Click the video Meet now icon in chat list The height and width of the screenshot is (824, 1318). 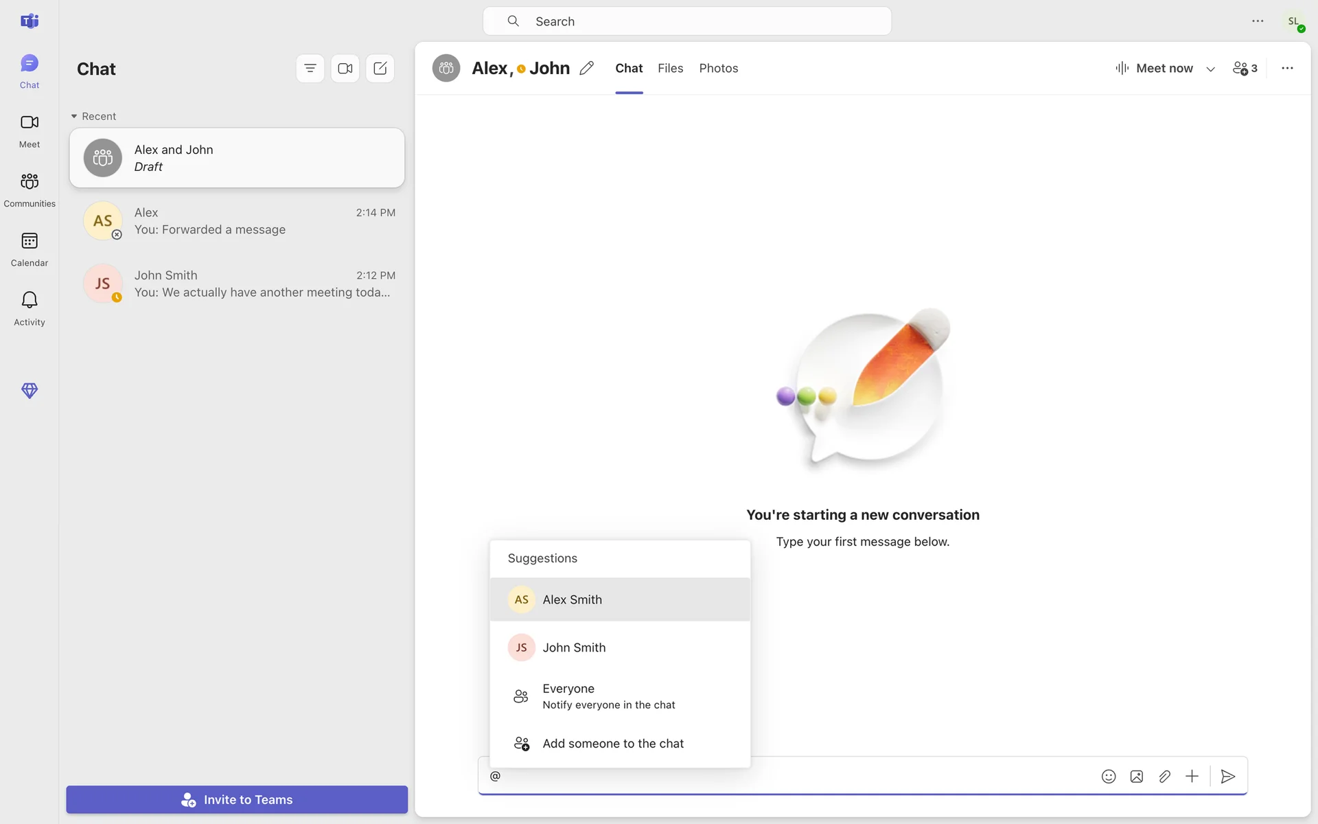coord(345,68)
